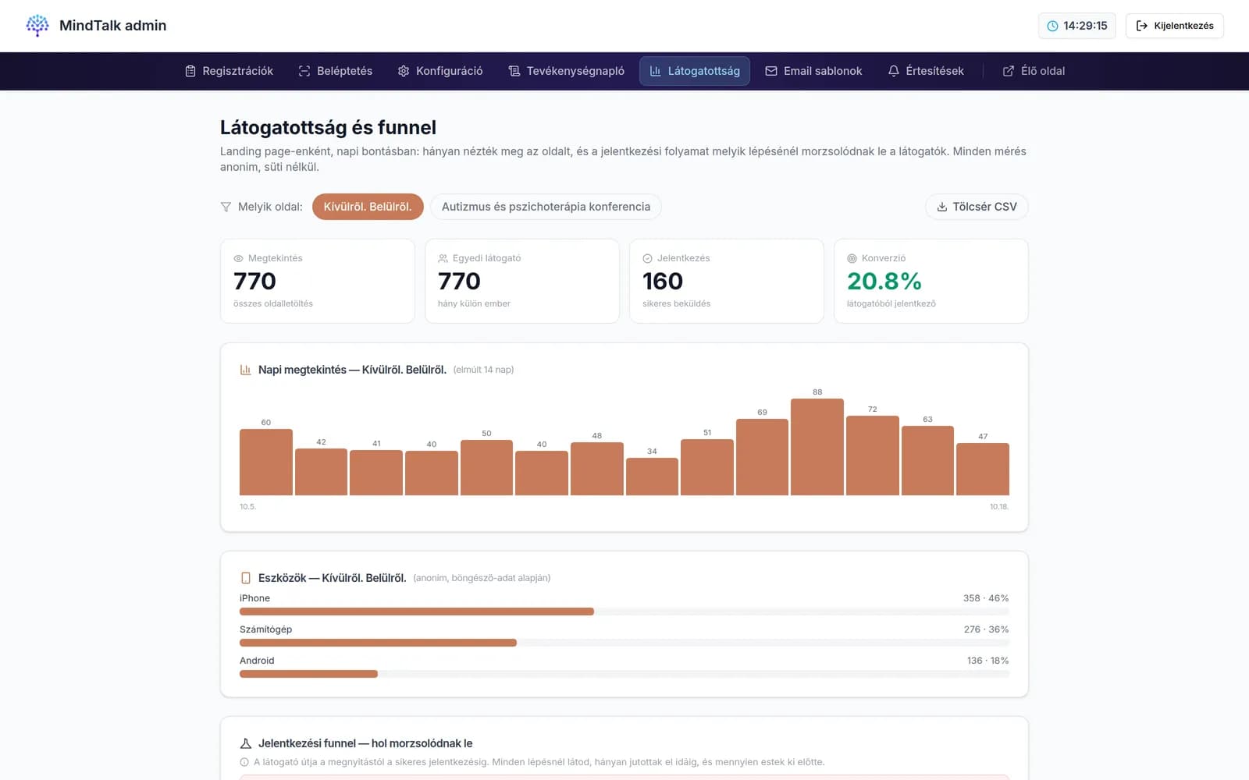Click the Számítógép usage progress bar
Image resolution: width=1249 pixels, height=780 pixels.
(x=624, y=643)
